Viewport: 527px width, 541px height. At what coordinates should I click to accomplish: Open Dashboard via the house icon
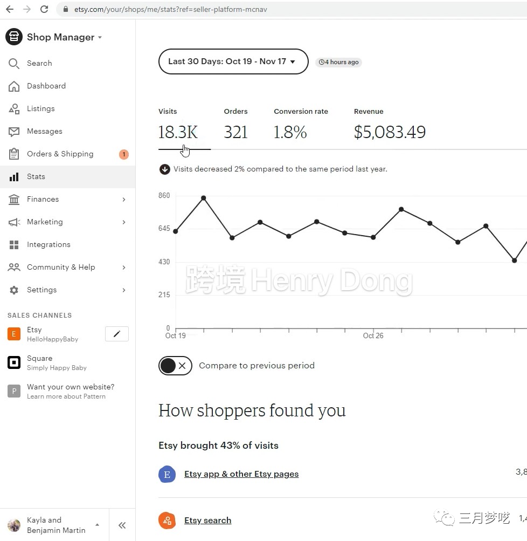pos(14,86)
